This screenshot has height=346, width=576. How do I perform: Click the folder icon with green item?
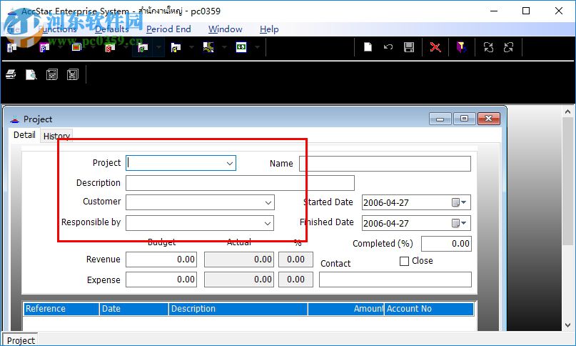[143, 47]
